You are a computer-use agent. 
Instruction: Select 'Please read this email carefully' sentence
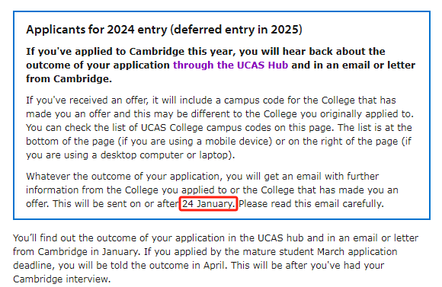(311, 203)
